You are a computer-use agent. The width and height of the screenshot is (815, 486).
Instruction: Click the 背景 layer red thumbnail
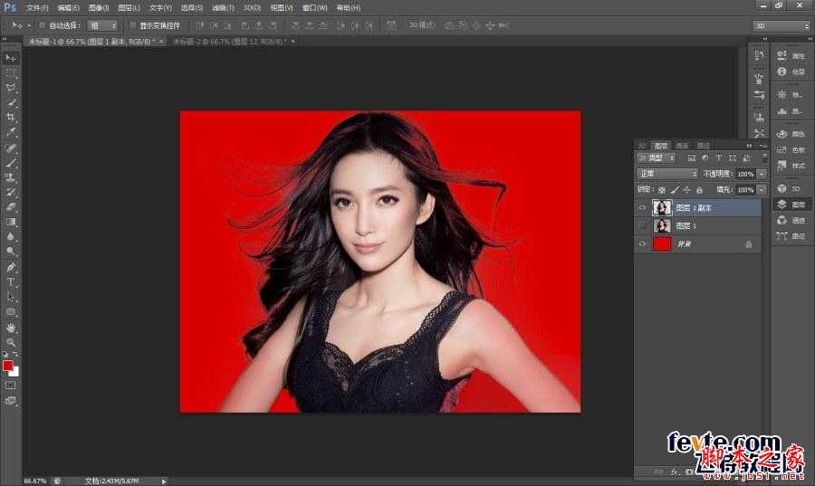pos(662,243)
